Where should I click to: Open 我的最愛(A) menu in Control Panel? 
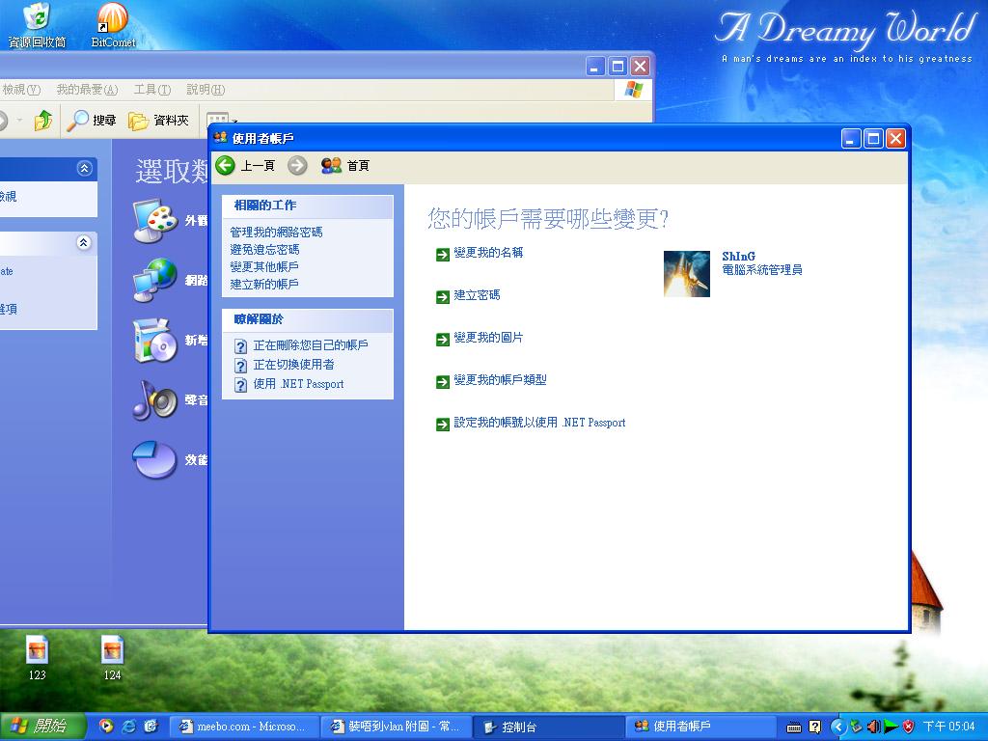click(87, 90)
